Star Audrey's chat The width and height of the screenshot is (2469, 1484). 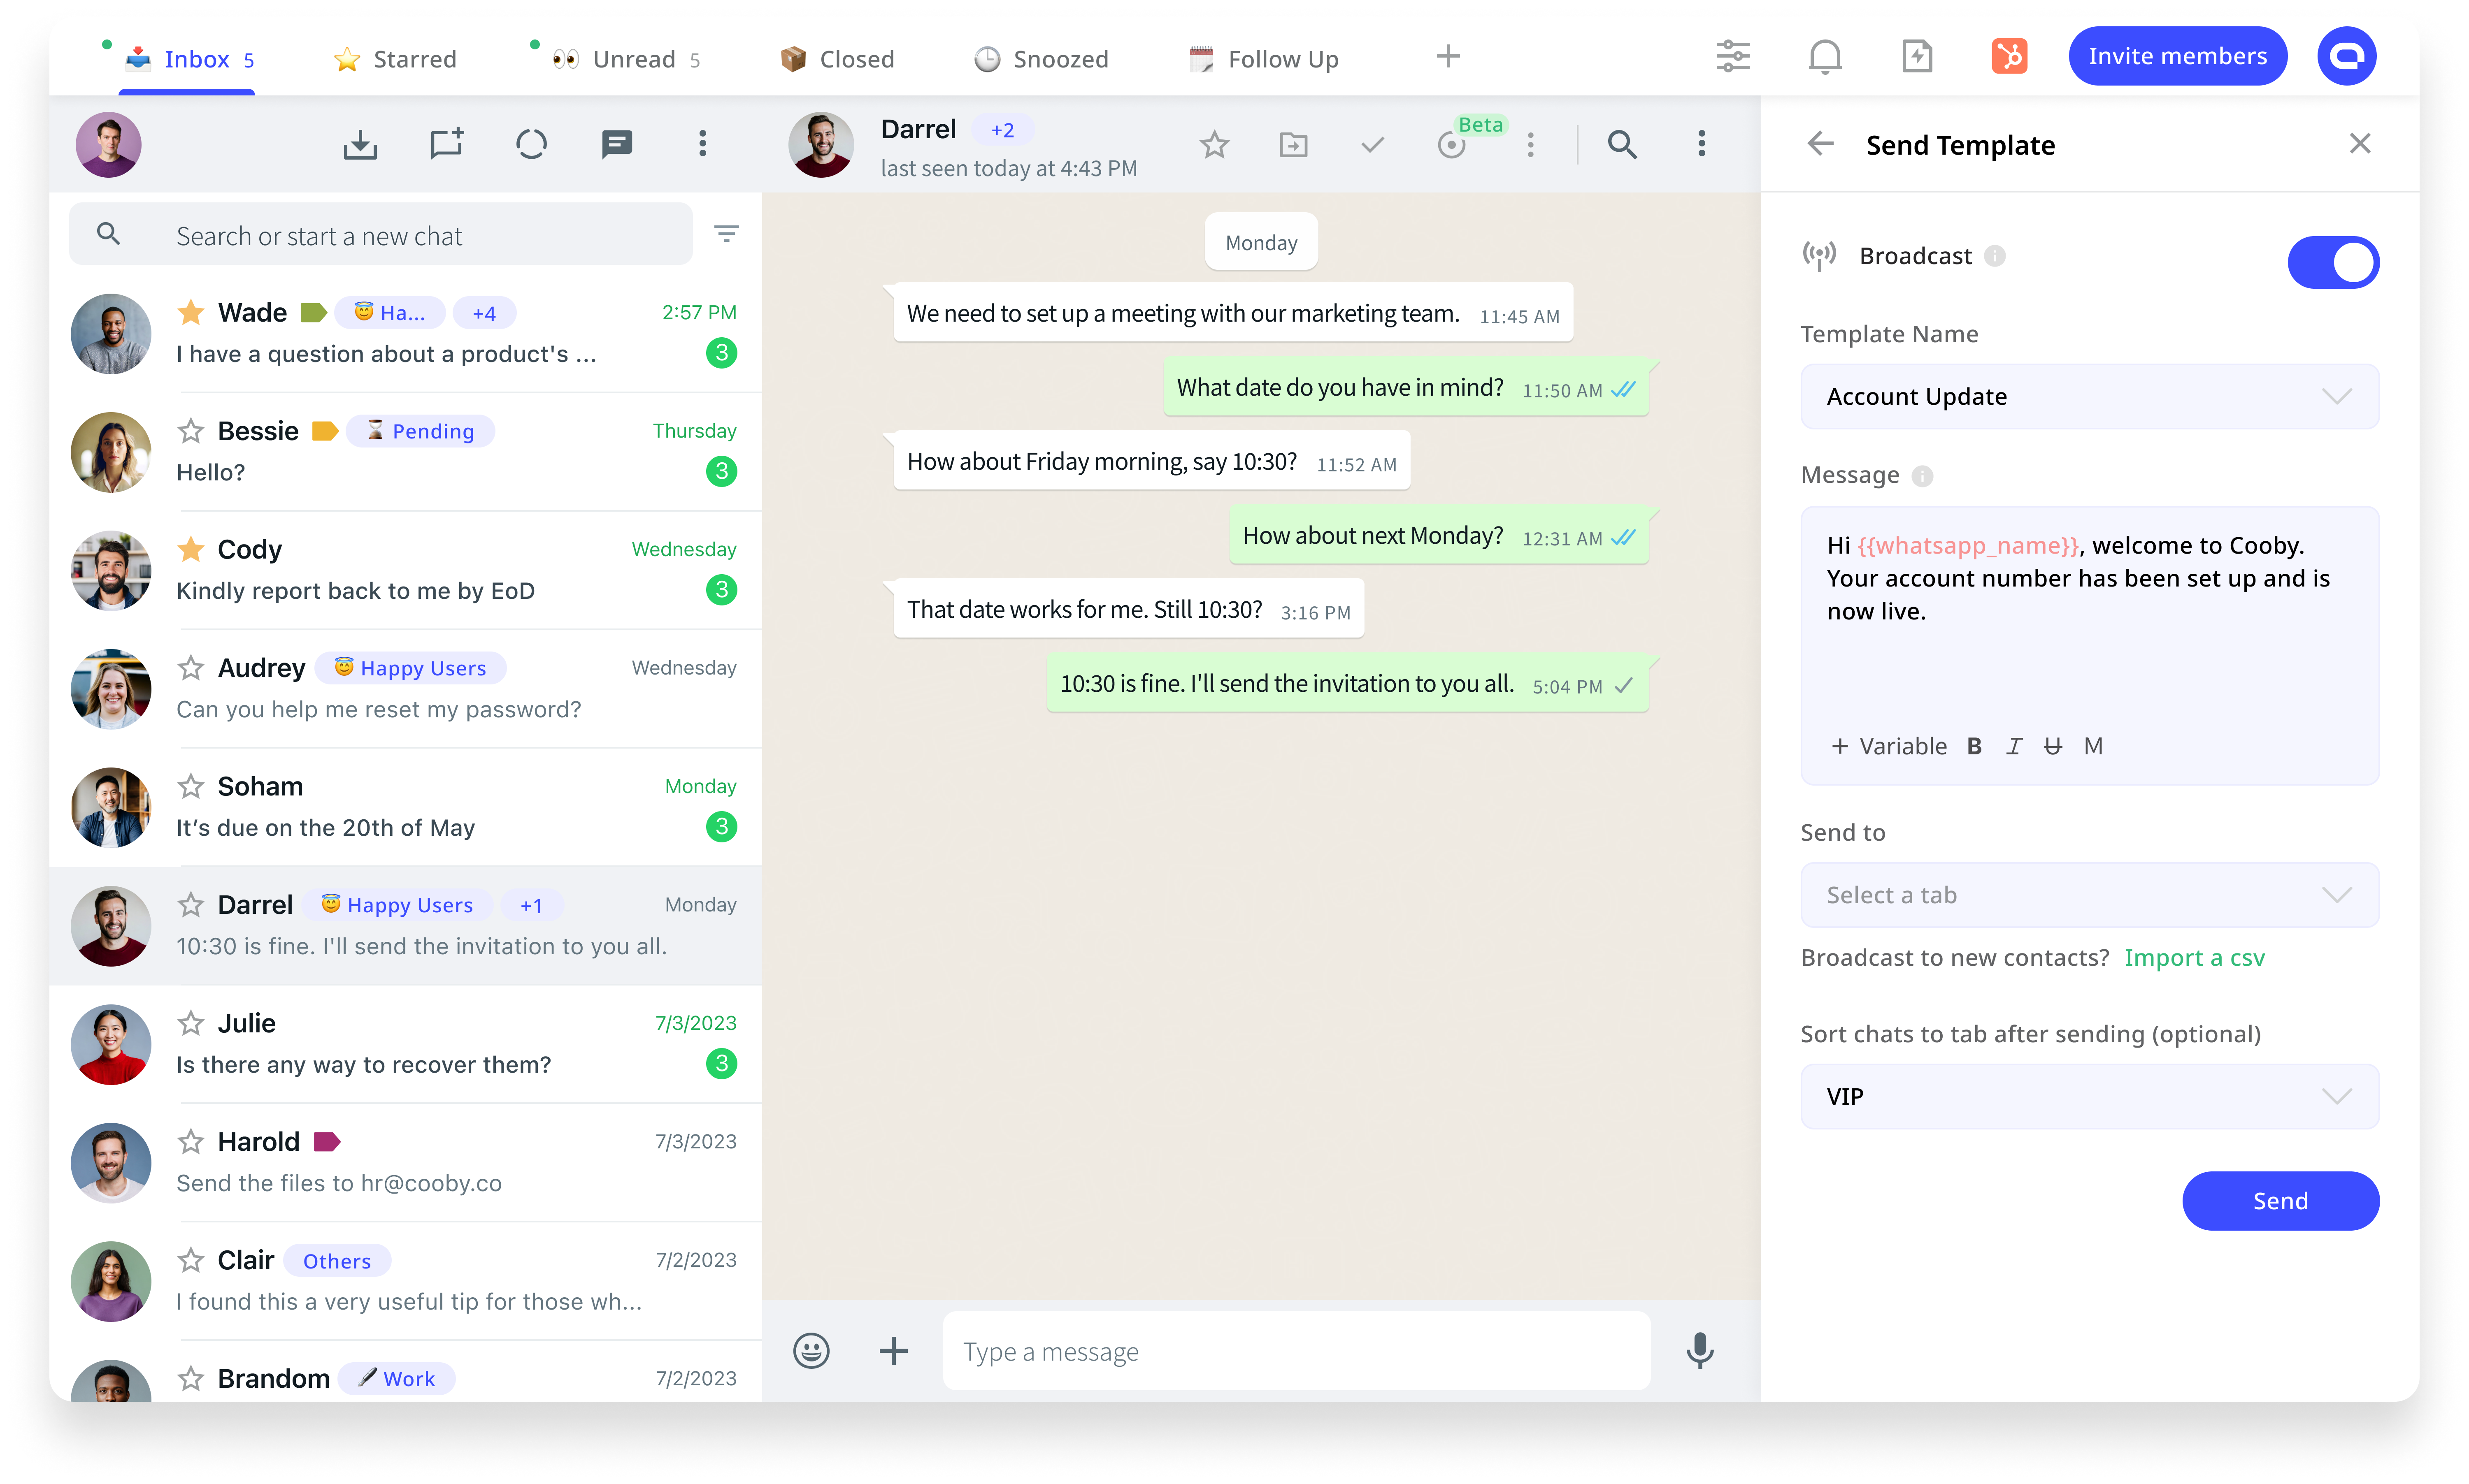pyautogui.click(x=191, y=668)
